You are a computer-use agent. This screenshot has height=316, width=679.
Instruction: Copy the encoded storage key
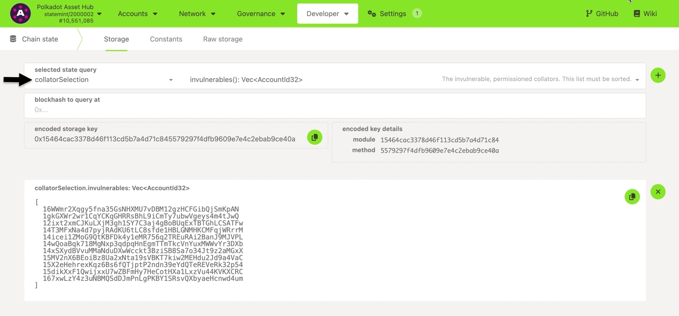tap(314, 137)
